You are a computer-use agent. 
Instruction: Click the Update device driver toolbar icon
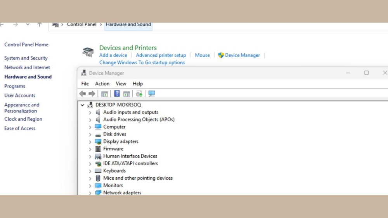click(x=139, y=94)
